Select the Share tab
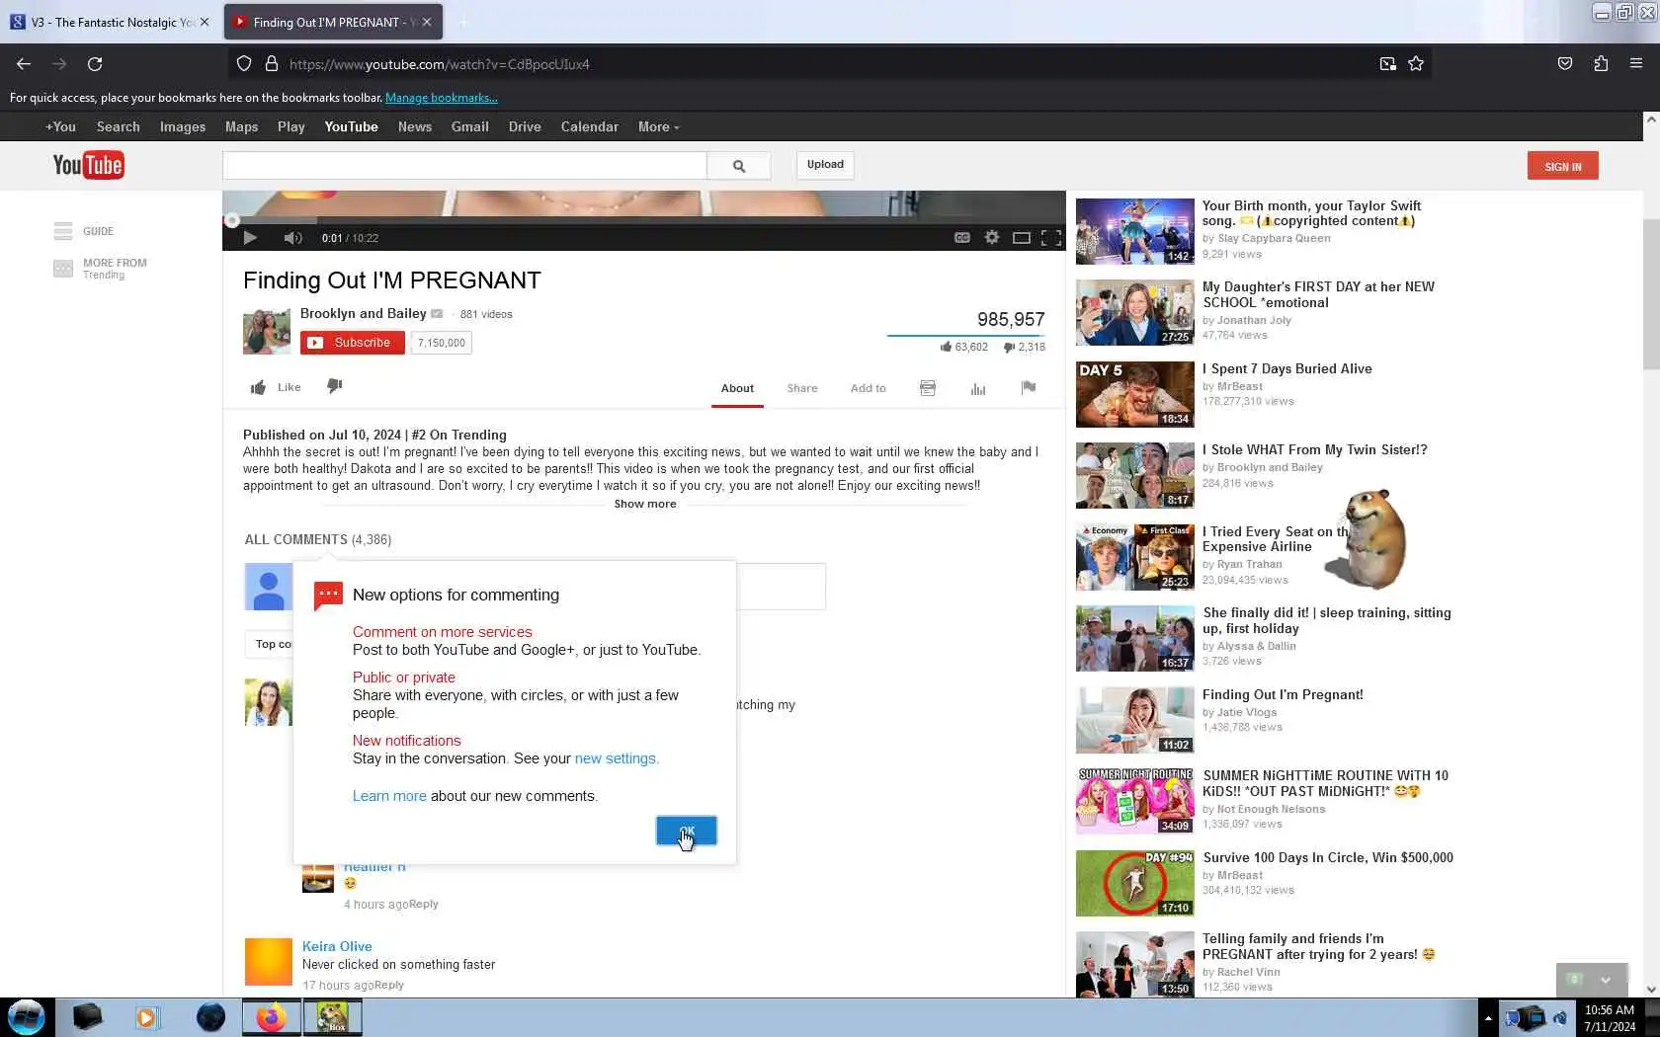 click(802, 388)
